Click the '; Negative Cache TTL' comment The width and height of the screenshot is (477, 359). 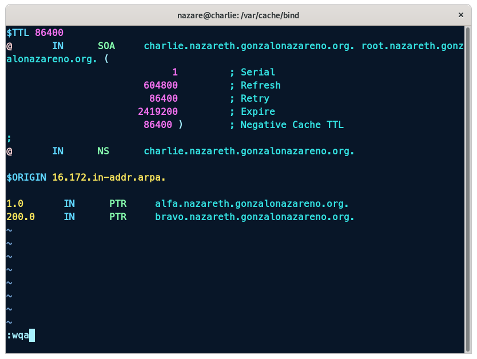click(x=287, y=125)
